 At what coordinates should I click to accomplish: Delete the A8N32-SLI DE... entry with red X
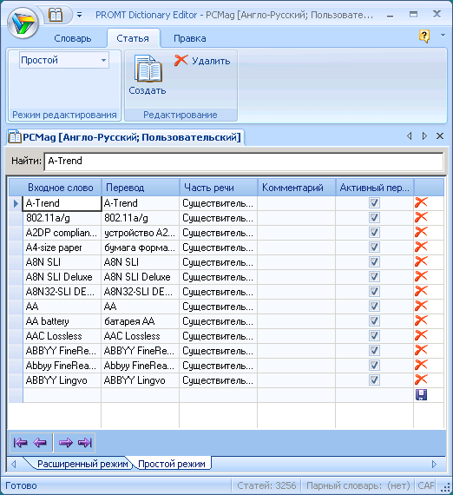421,291
